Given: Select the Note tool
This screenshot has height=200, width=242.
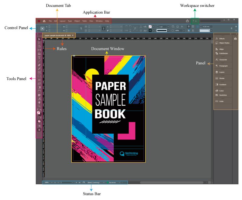Looking at the screenshot, I should 39,95.
